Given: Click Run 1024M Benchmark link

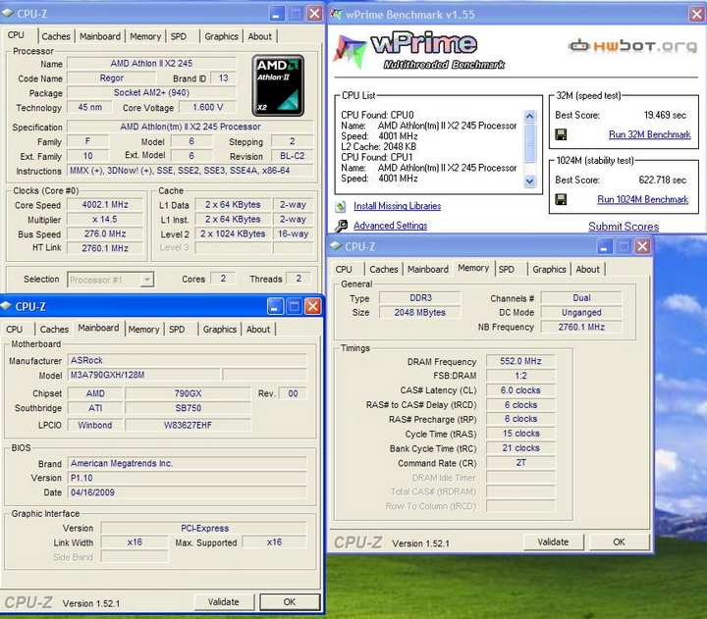Looking at the screenshot, I should (643, 199).
